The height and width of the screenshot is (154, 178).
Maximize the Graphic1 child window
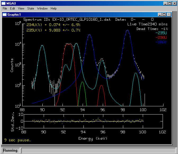[164, 15]
